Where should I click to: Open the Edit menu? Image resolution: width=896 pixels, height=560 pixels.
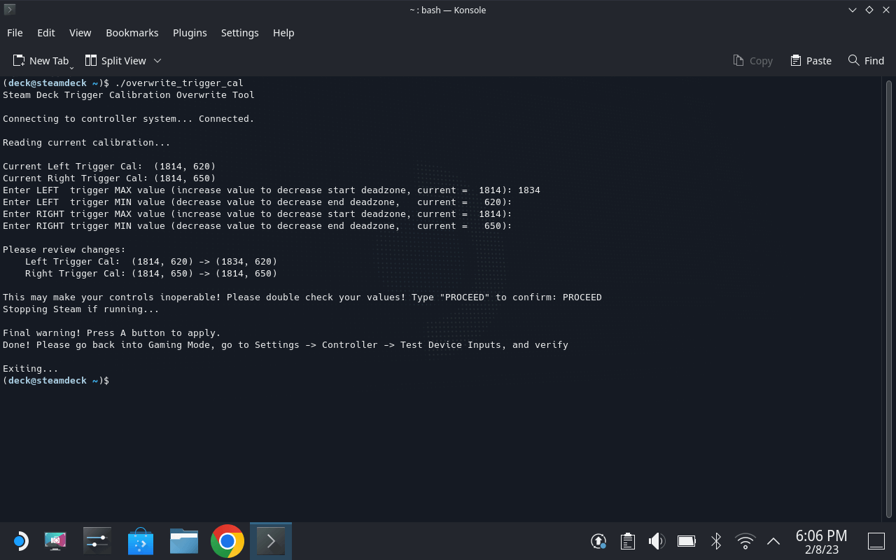[46, 33]
